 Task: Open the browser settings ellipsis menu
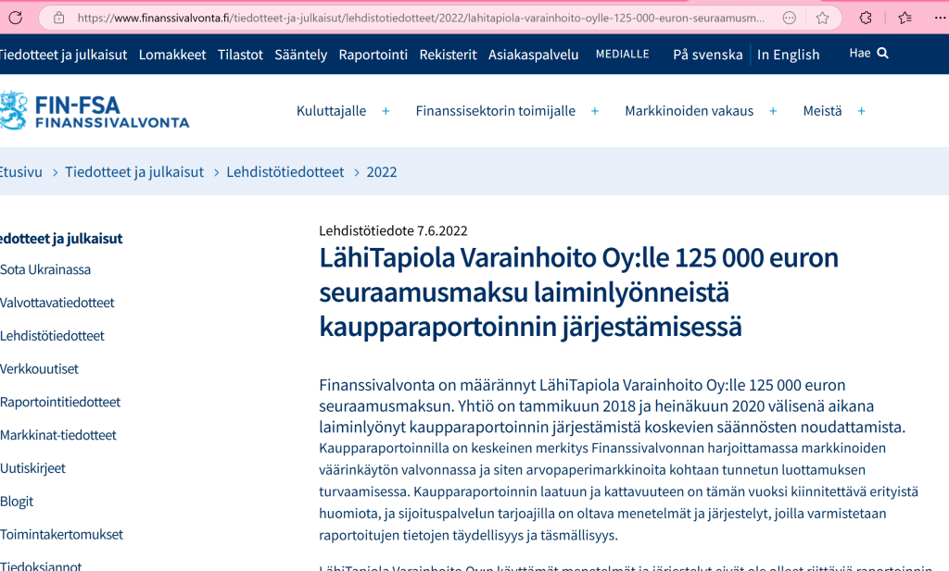click(x=940, y=19)
